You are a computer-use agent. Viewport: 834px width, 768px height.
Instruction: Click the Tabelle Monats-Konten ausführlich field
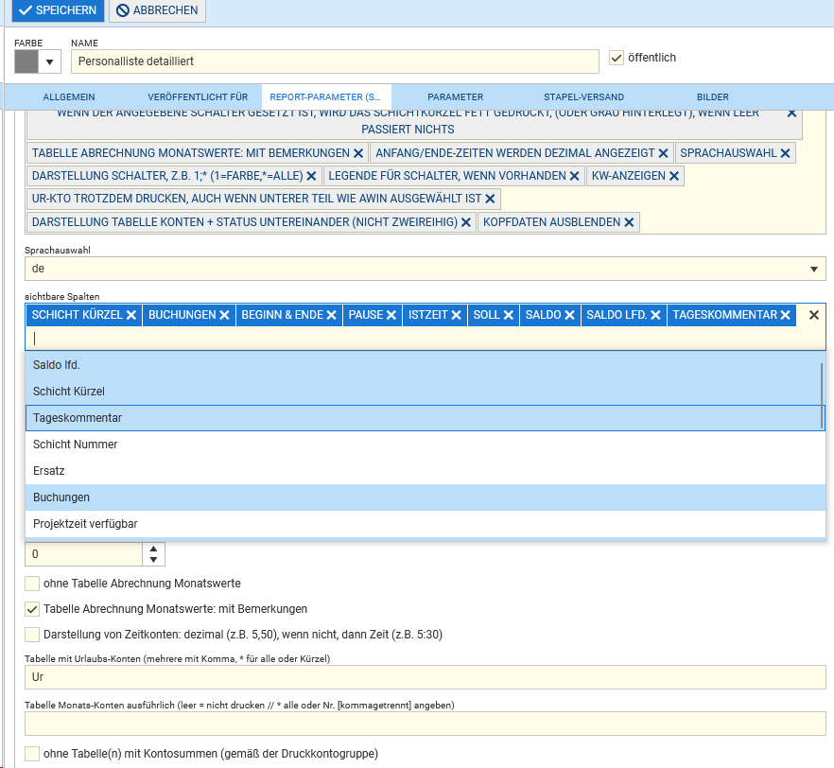pos(425,724)
